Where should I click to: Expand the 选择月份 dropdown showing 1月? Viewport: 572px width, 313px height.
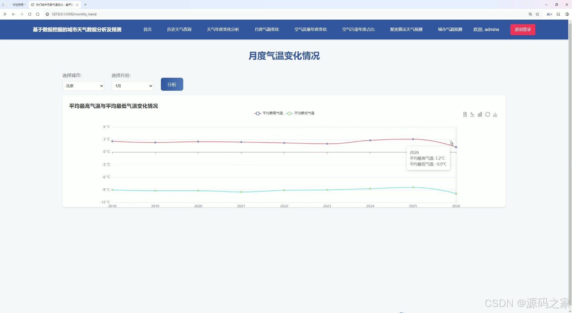tap(133, 86)
